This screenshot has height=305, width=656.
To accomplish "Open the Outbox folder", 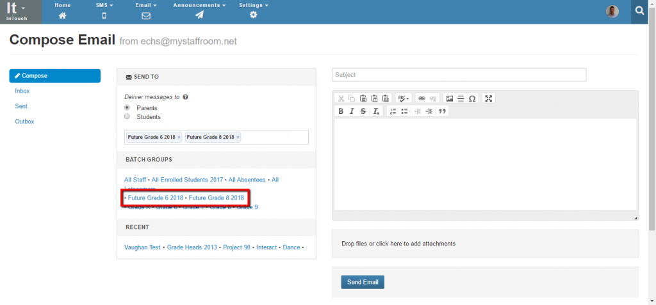I will coord(24,121).
